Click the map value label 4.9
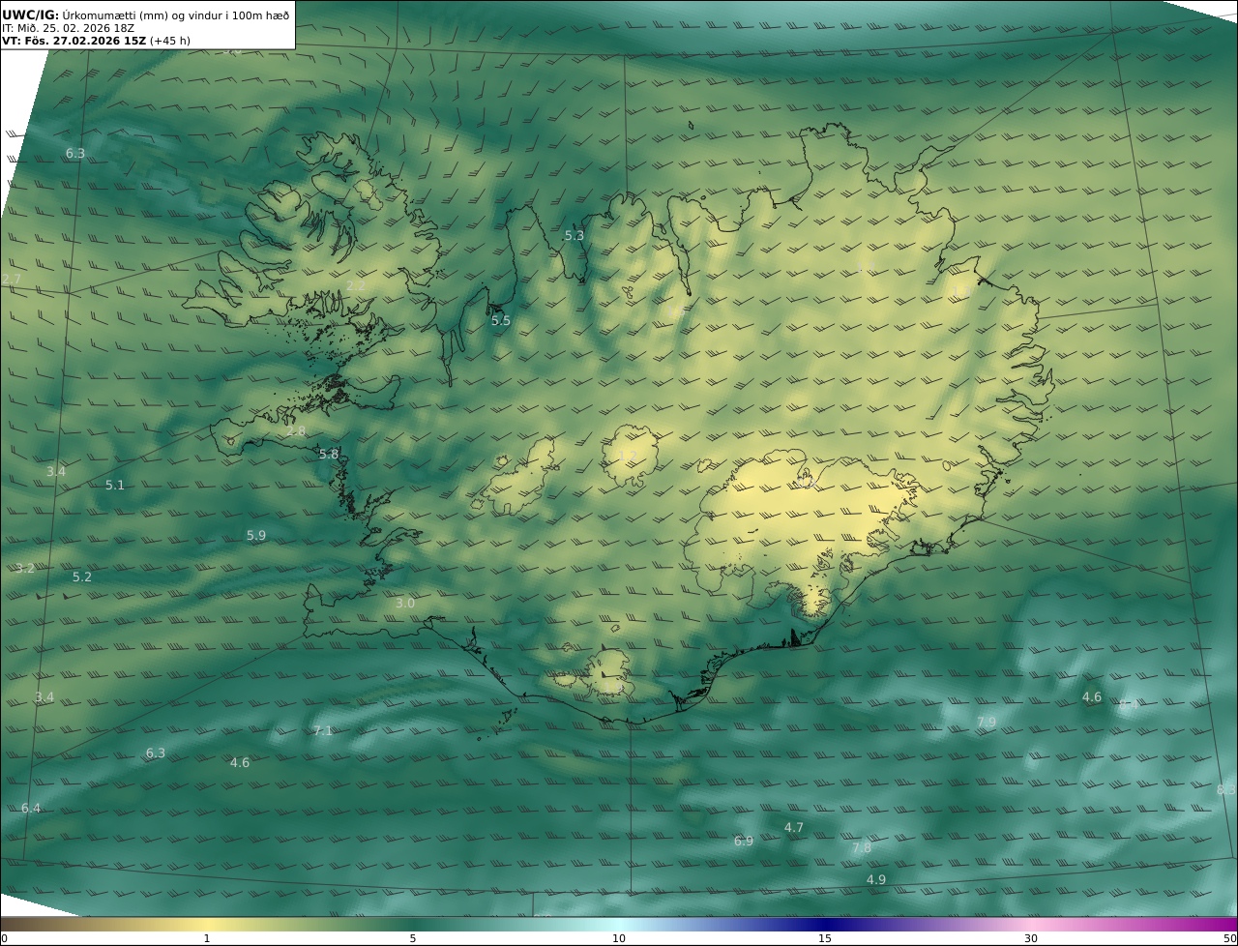 pos(876,880)
